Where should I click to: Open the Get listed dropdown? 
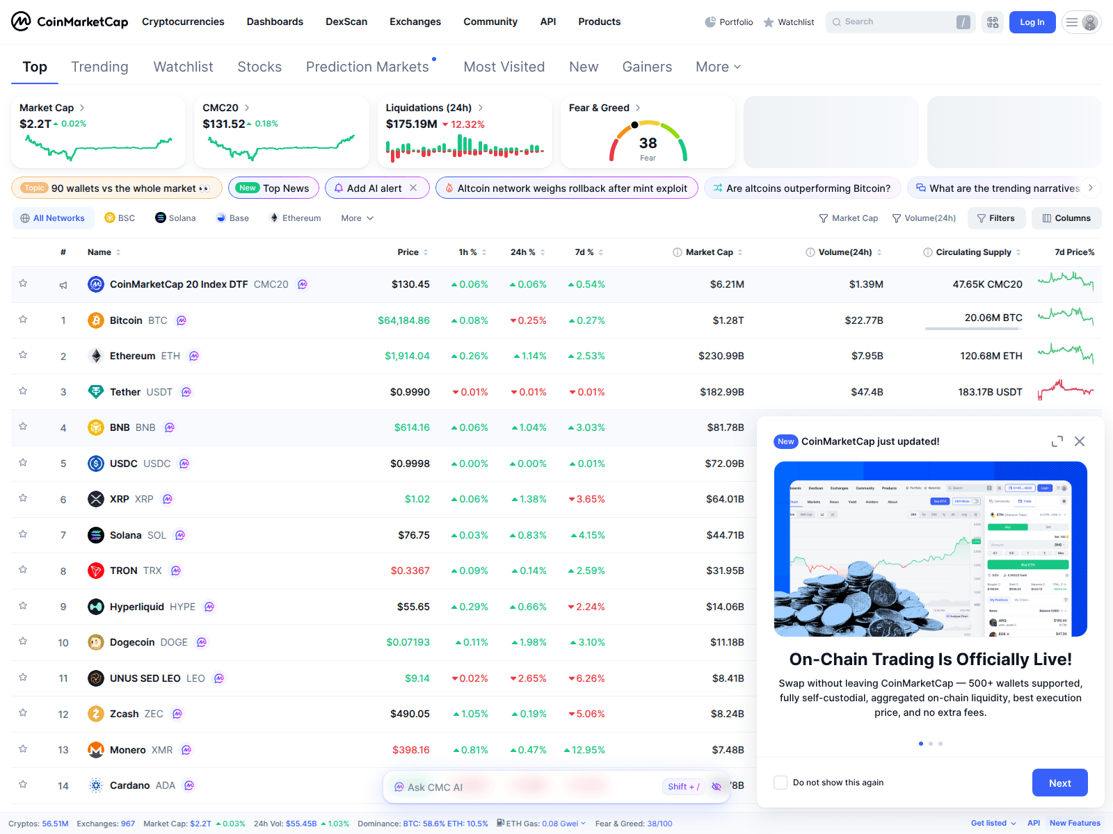993,824
